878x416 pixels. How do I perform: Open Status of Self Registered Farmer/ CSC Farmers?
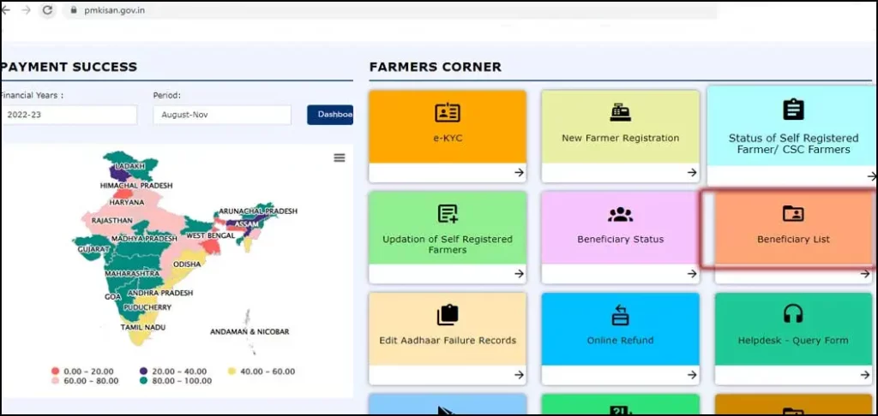coord(793,144)
